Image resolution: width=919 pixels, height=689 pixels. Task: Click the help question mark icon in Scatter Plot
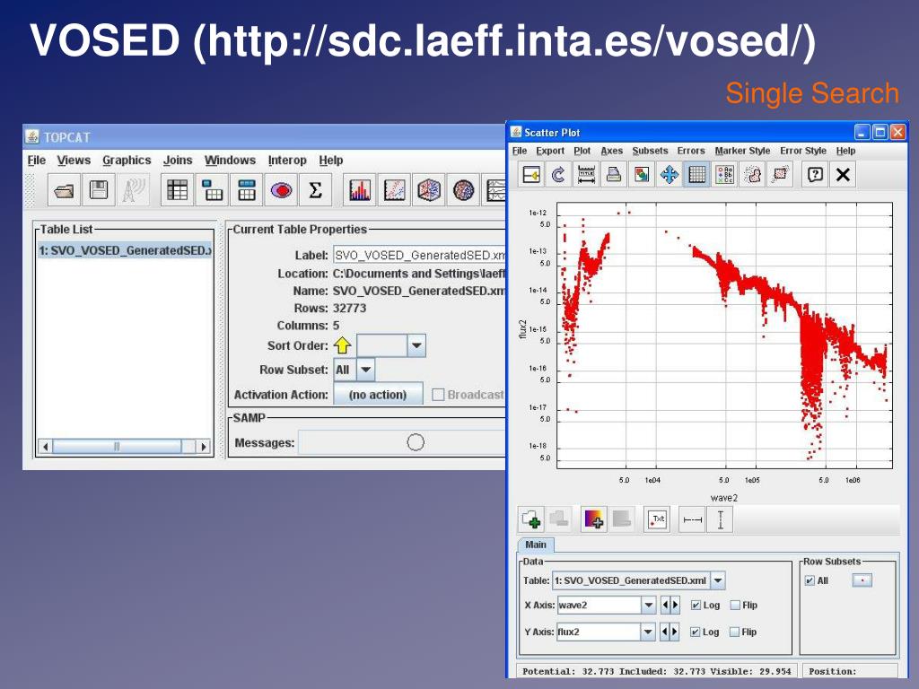click(815, 174)
